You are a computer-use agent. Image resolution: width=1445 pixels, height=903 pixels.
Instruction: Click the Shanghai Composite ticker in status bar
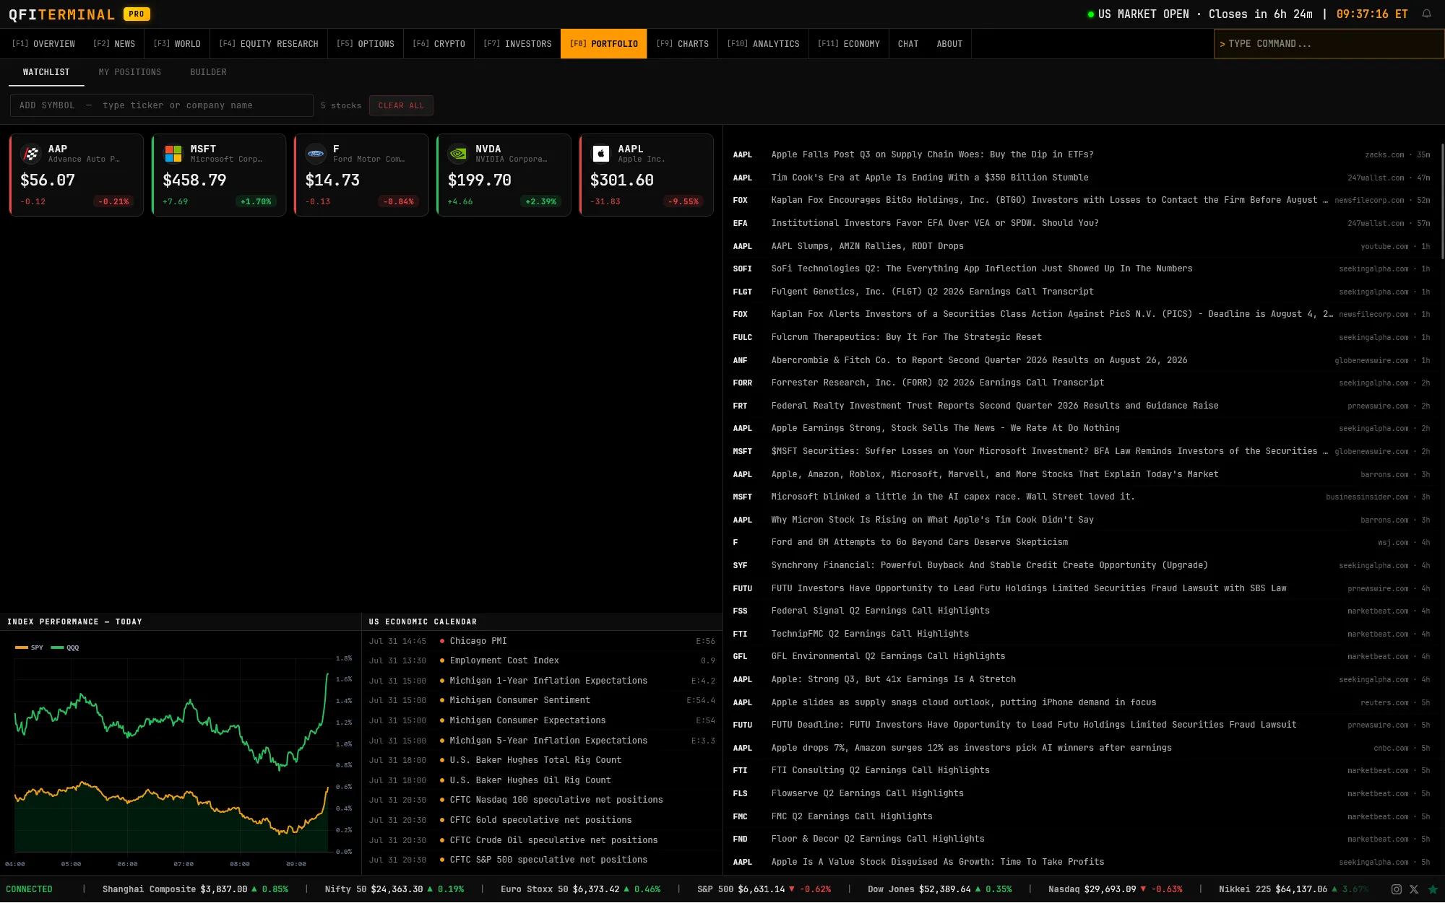tap(195, 889)
